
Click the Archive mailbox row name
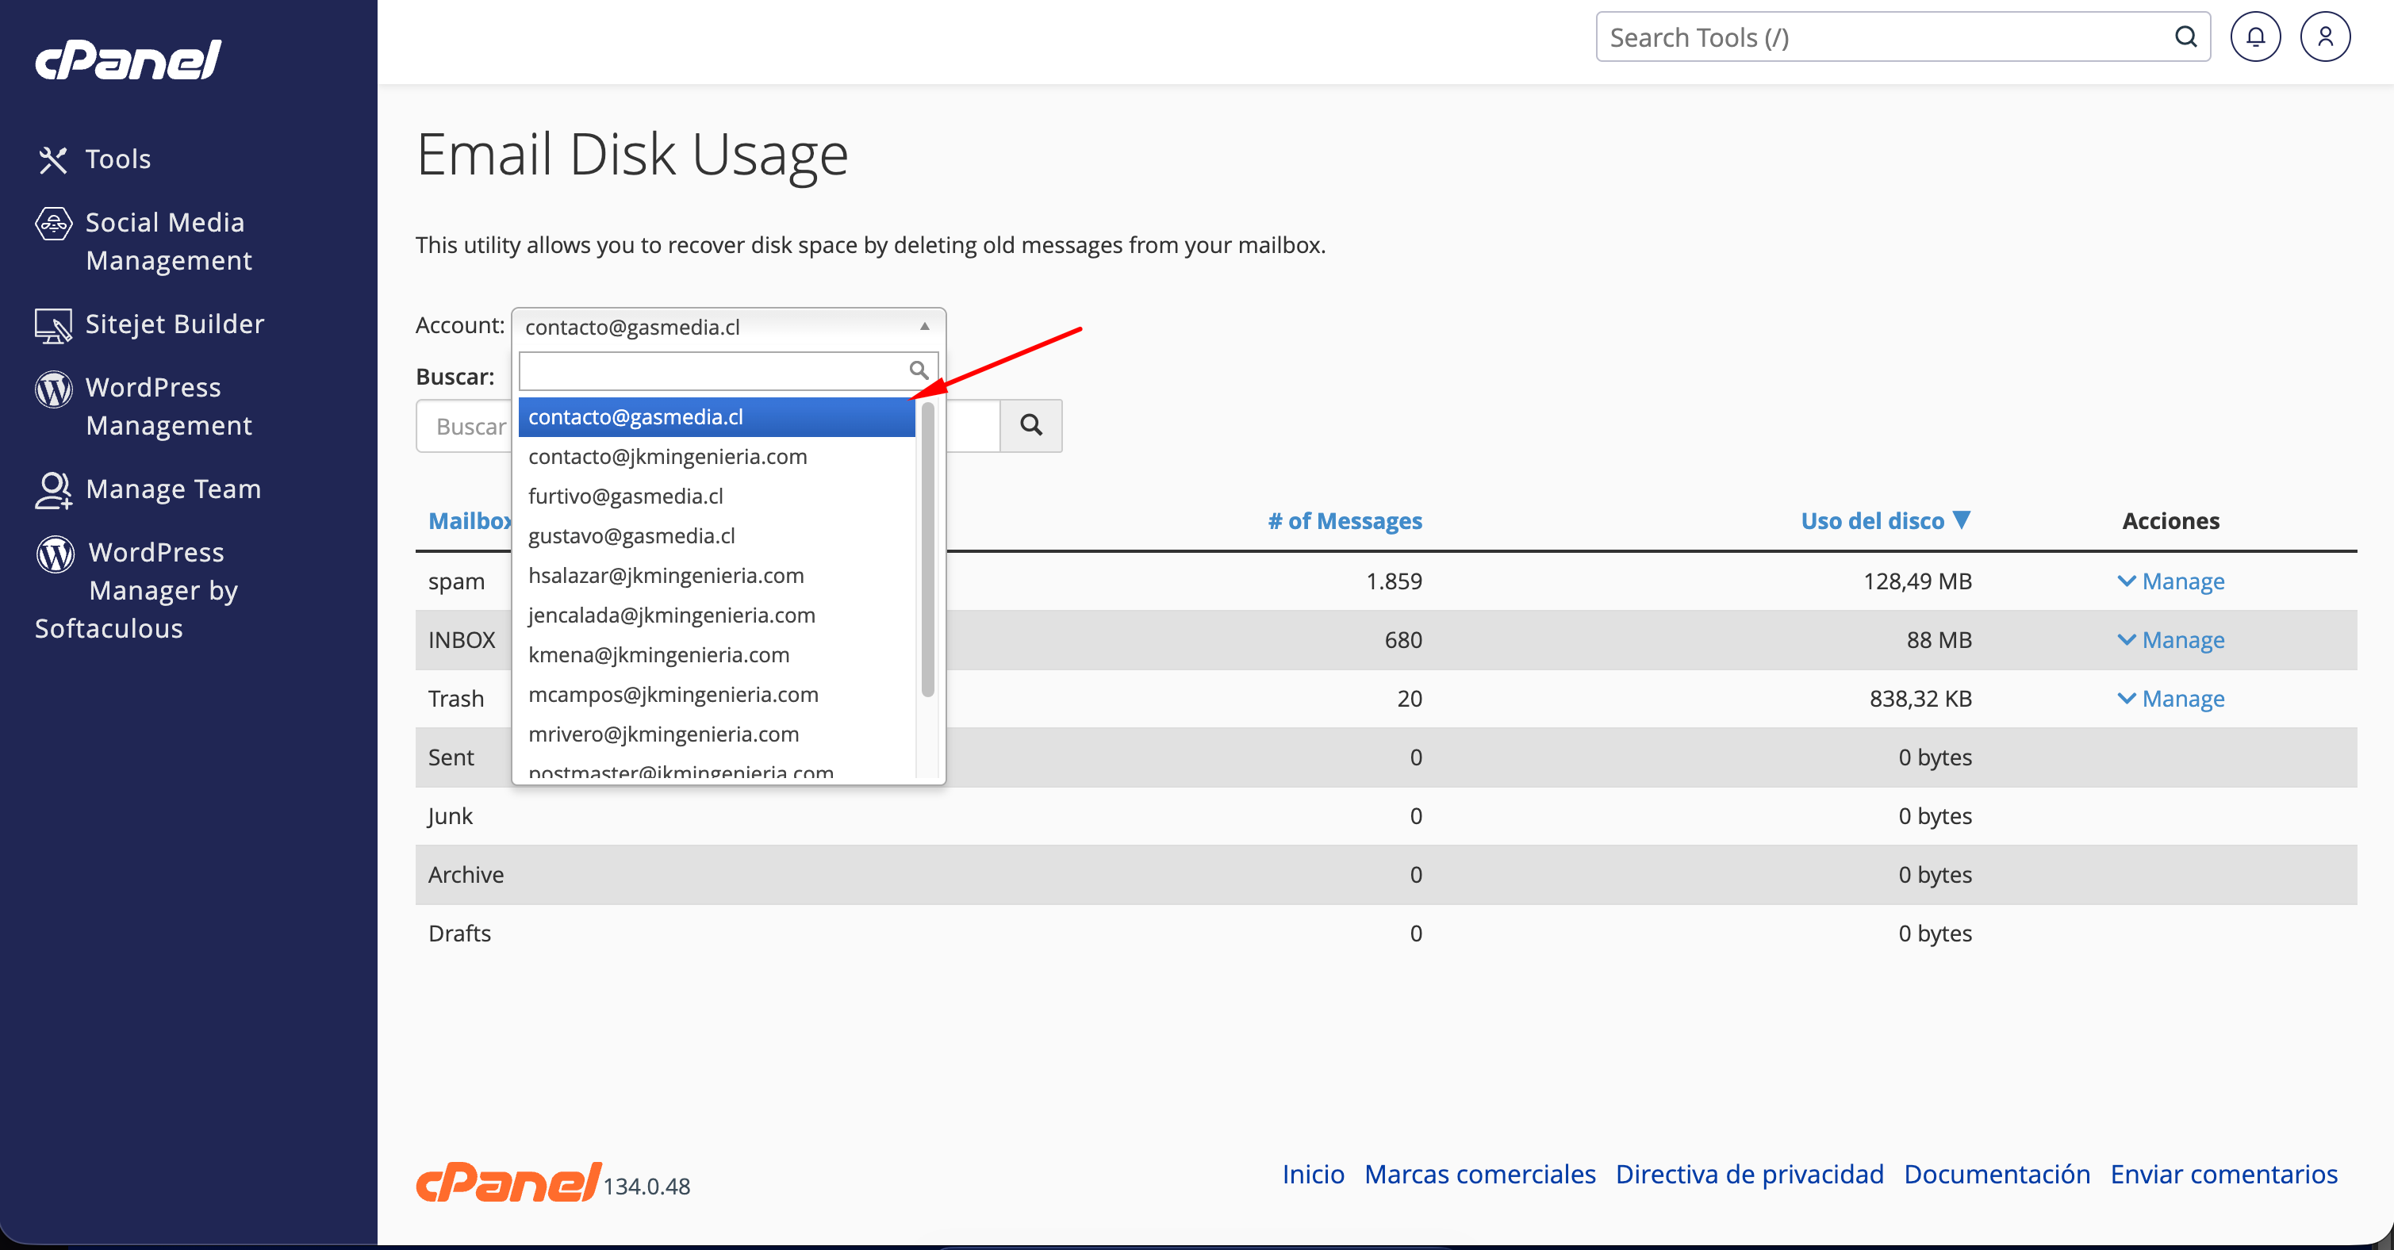tap(466, 876)
